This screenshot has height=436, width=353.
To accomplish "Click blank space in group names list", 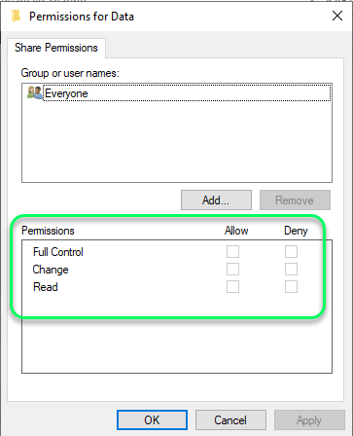I will point(177,141).
